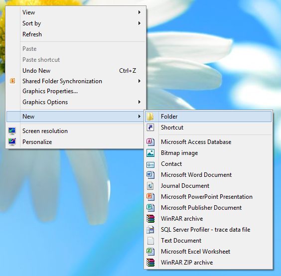Click the Shortcut arrow icon

[150, 128]
